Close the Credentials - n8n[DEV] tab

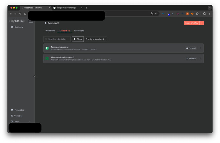tap(49, 8)
